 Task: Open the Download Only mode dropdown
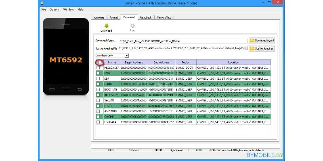[112, 56]
